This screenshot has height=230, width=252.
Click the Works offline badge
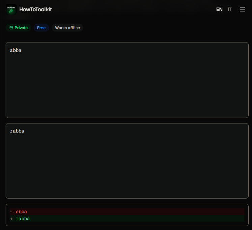67,28
